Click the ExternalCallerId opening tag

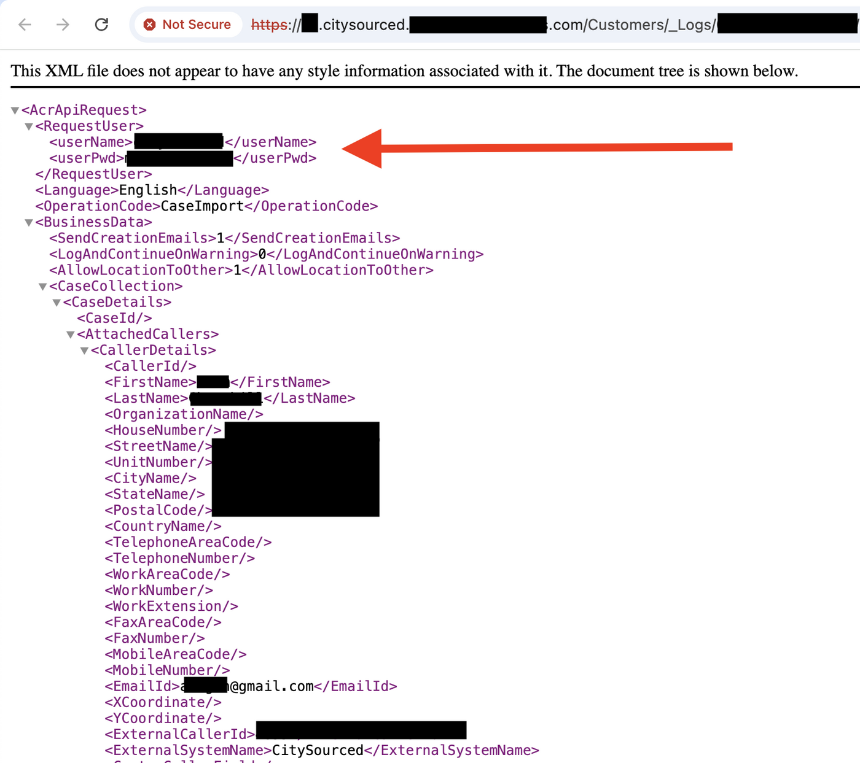click(x=180, y=734)
